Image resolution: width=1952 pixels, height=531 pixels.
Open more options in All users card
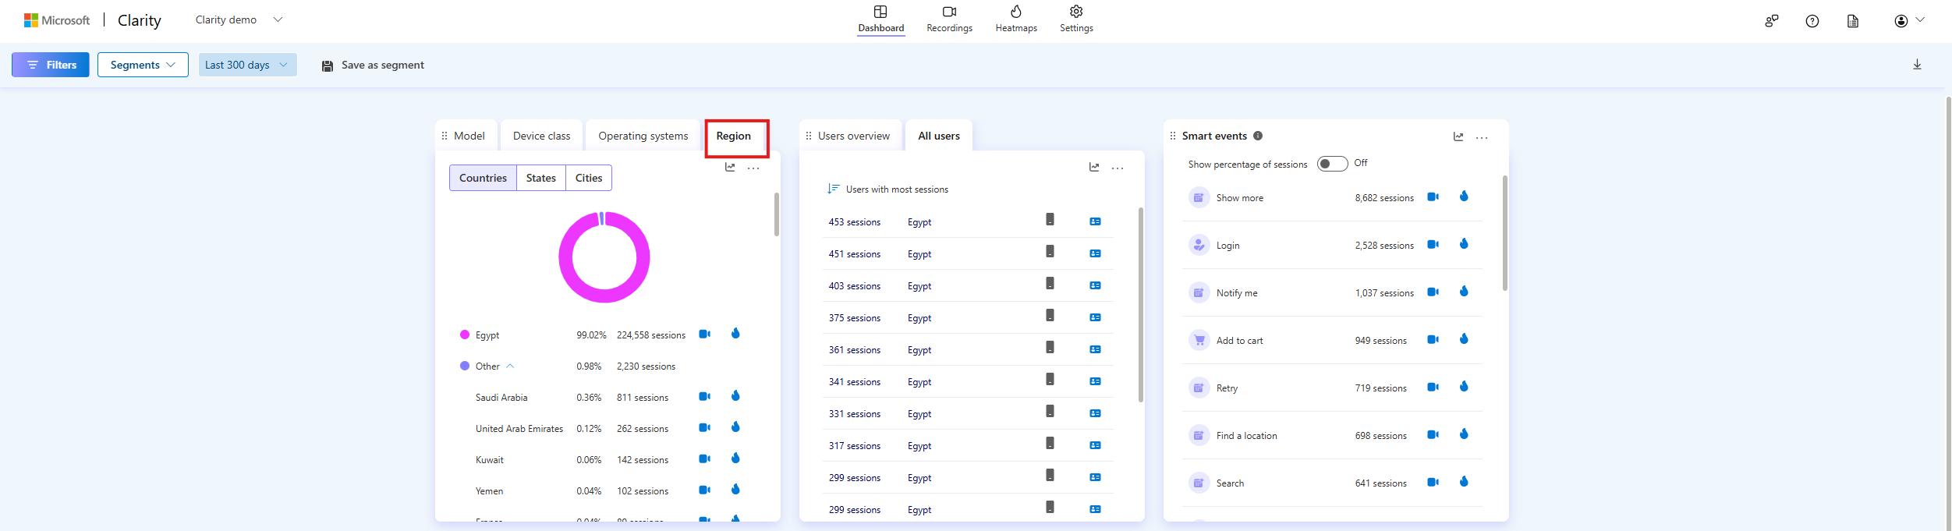click(x=1118, y=168)
